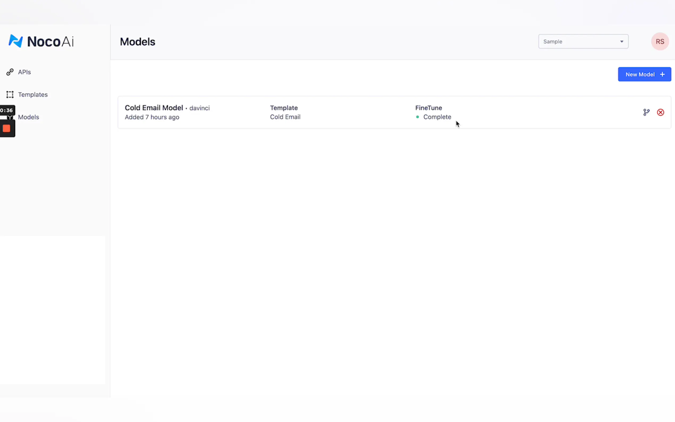Click the green Complete status dot
Viewport: 675px width, 422px height.
[x=417, y=117]
